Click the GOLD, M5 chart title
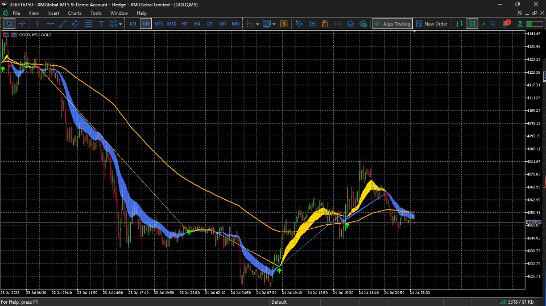This screenshot has width=546, height=306. pyautogui.click(x=35, y=35)
